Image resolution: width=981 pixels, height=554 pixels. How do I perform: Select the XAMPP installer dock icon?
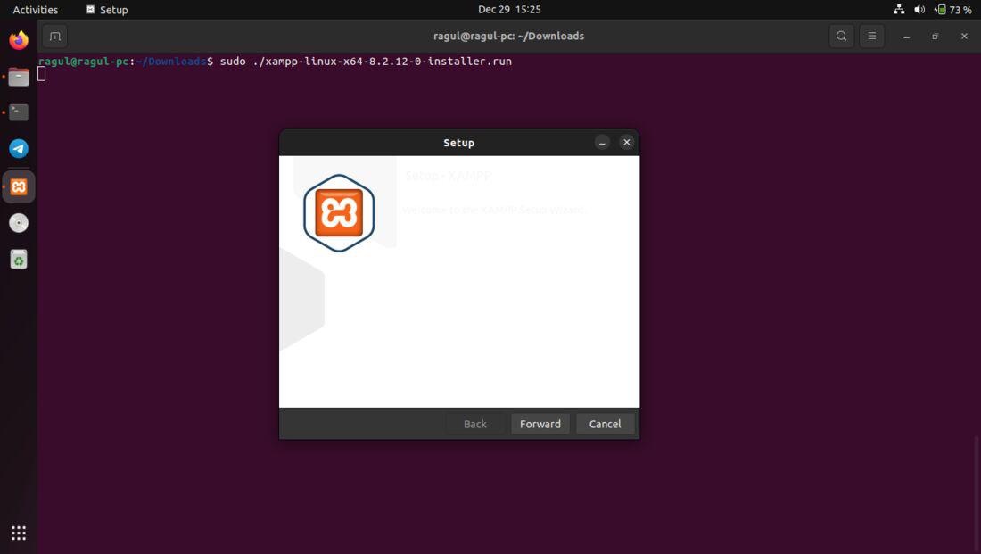tap(19, 186)
